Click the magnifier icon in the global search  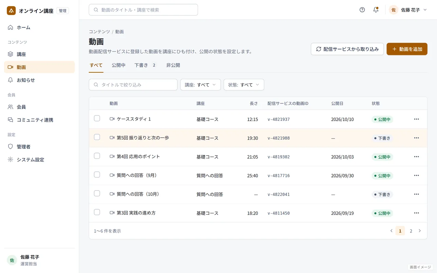(96, 10)
